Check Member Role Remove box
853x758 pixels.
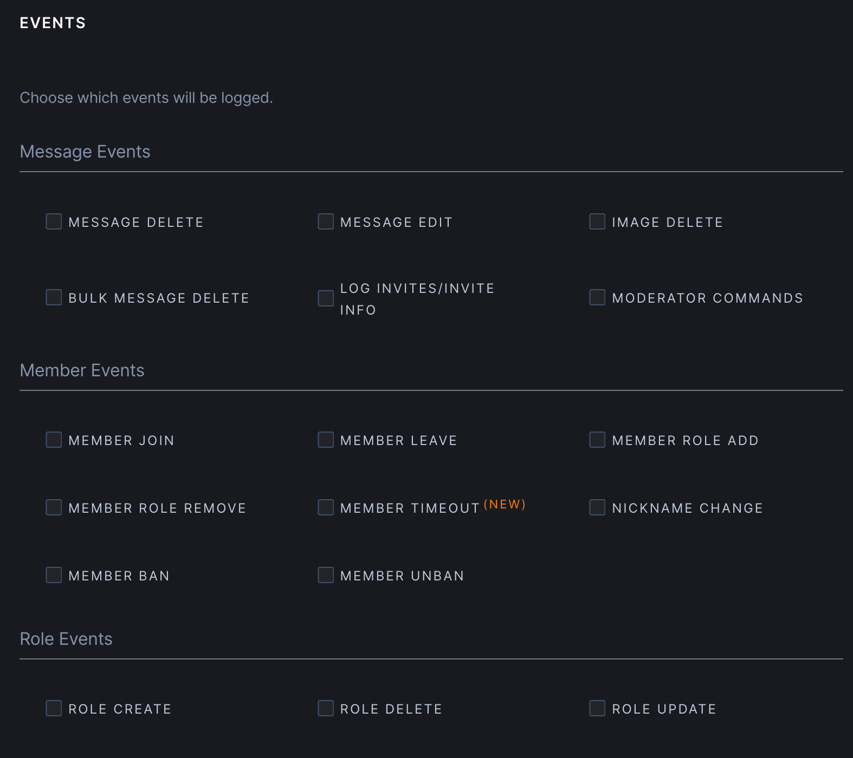tap(54, 507)
